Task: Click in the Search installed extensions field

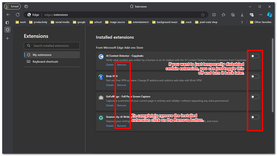Action: click(52, 46)
